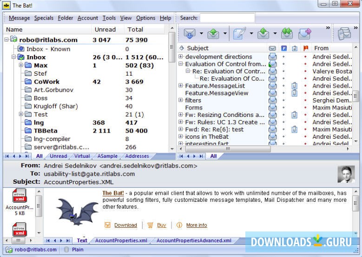Click the flag column header icon
This screenshot has width=362, height=257.
pos(305,48)
